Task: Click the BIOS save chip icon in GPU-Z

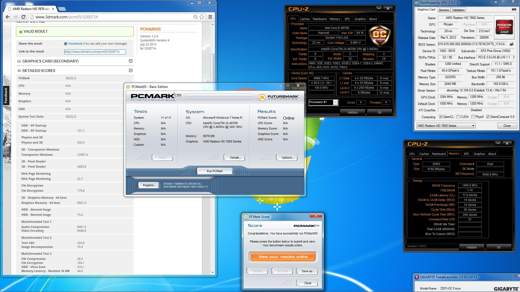Action: (x=512, y=44)
